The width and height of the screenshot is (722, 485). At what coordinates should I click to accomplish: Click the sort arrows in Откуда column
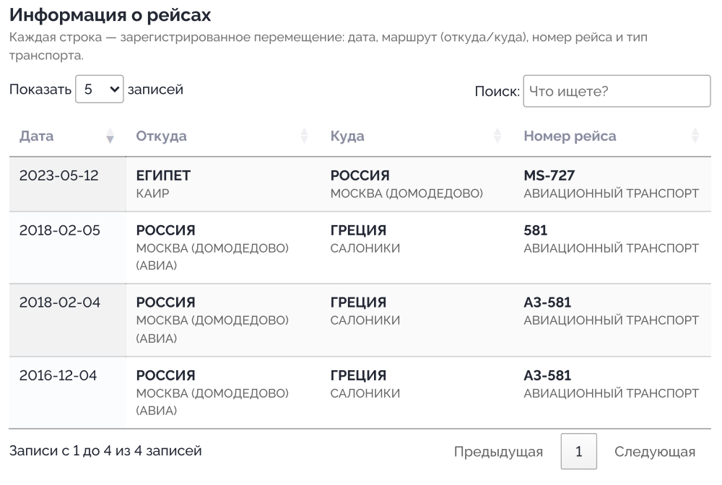point(304,136)
